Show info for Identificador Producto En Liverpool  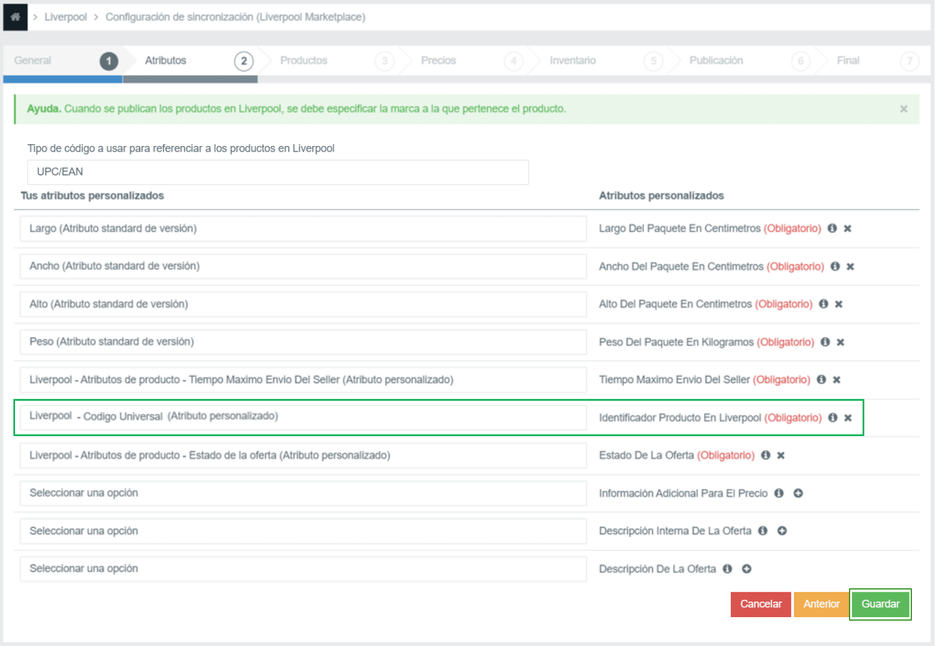(833, 418)
